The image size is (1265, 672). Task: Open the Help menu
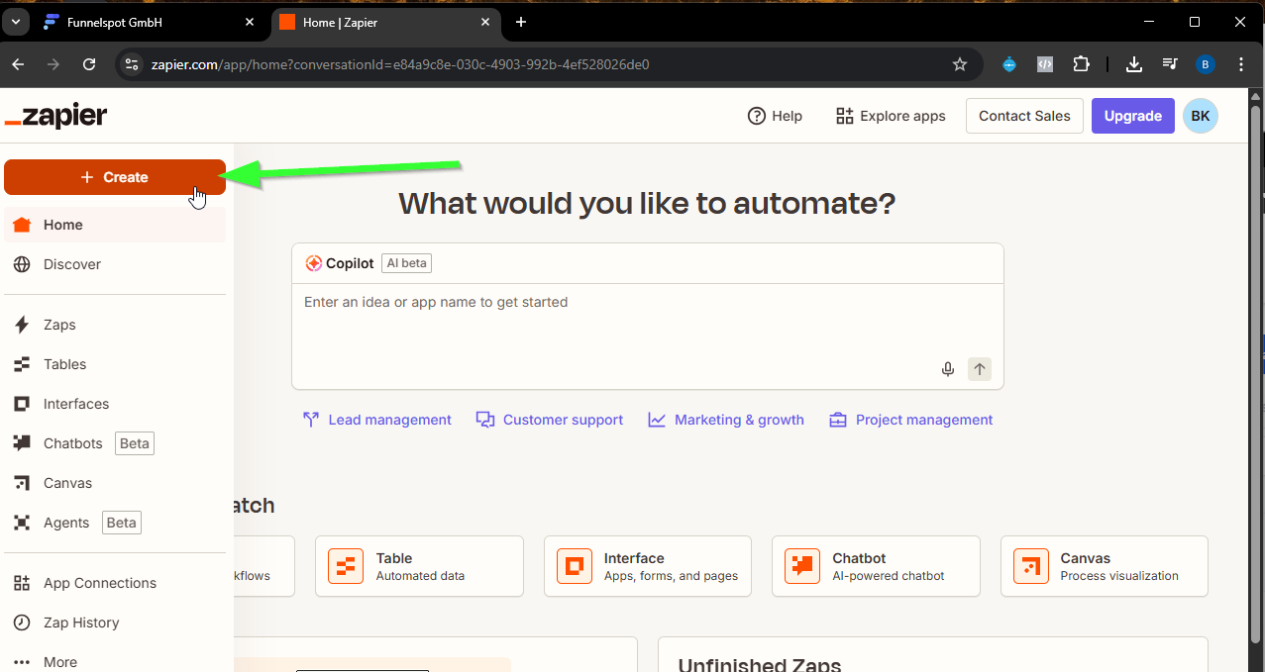tap(775, 116)
